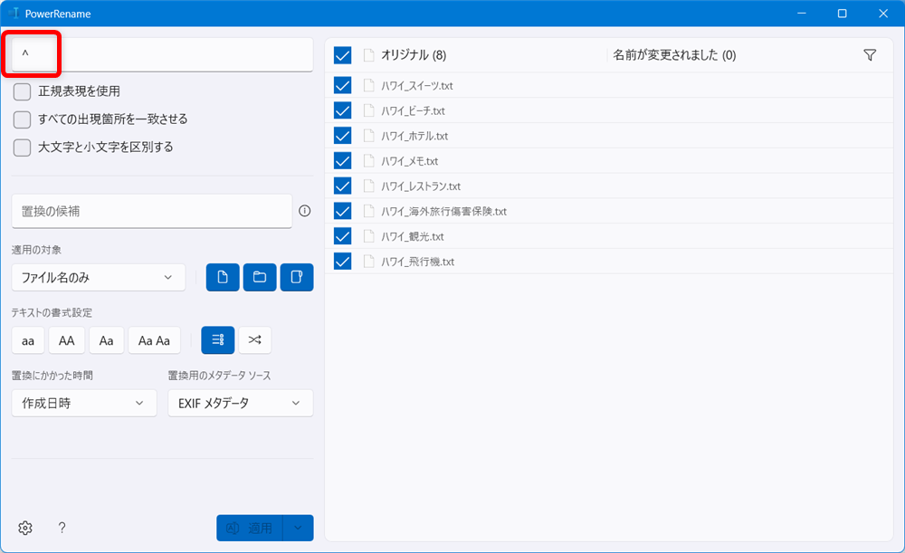This screenshot has height=553, width=905.
Task: Open the EXIF メタデータ source dropdown
Action: pos(240,403)
